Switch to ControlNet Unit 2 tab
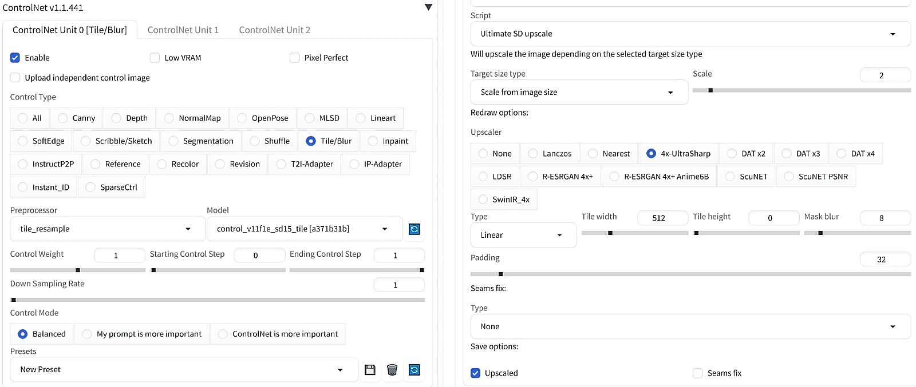The height and width of the screenshot is (387, 916). 275,30
